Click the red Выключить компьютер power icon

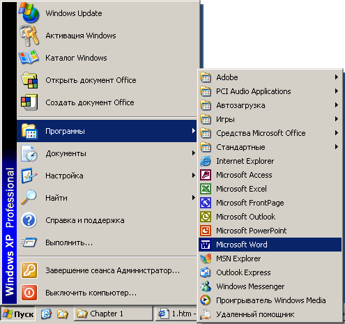[x=29, y=293]
